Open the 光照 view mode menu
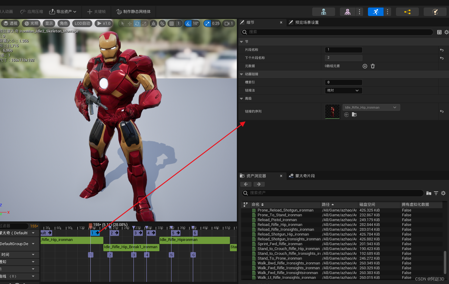449x284 pixels. click(32, 23)
